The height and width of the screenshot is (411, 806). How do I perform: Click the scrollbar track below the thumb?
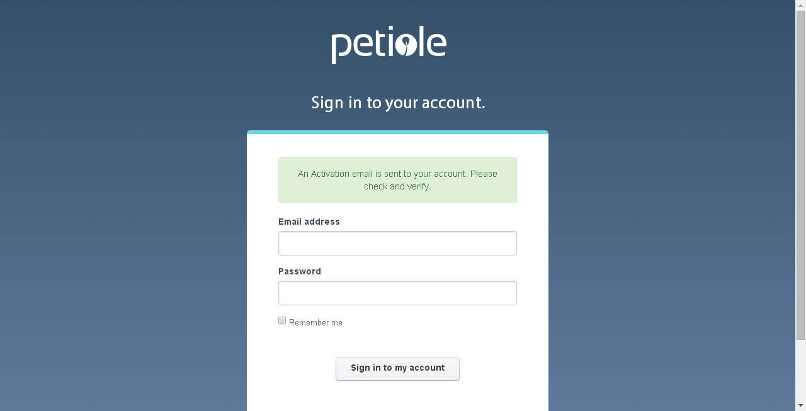point(800,370)
